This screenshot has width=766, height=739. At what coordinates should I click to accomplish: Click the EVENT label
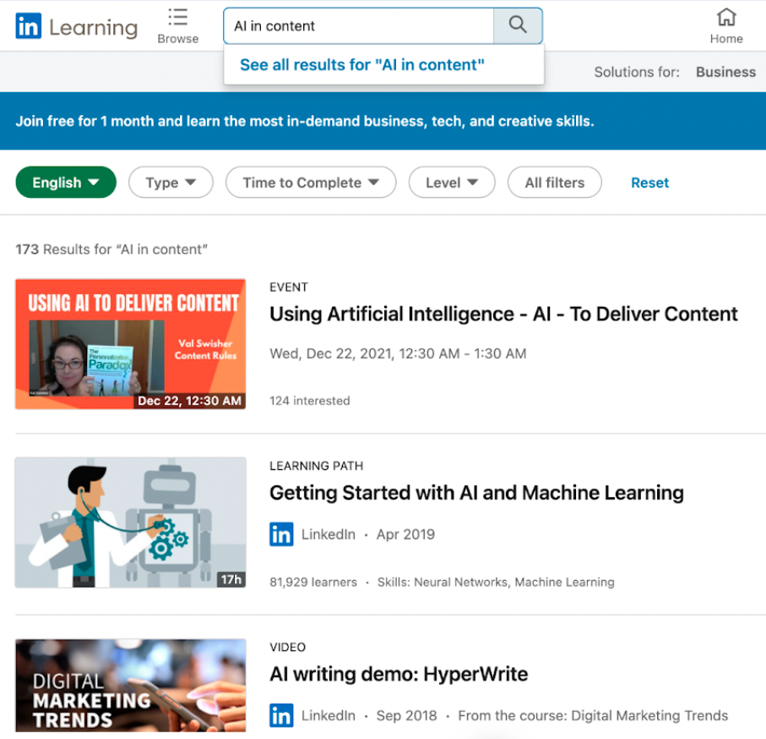289,287
